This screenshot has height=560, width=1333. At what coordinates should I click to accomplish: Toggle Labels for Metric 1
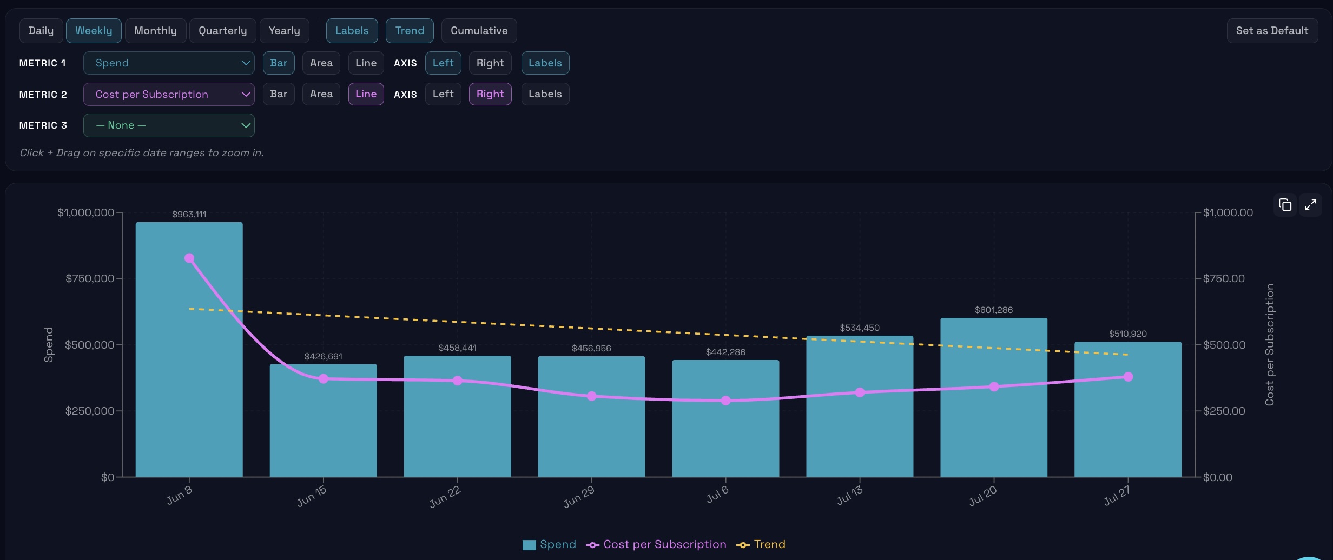click(545, 63)
